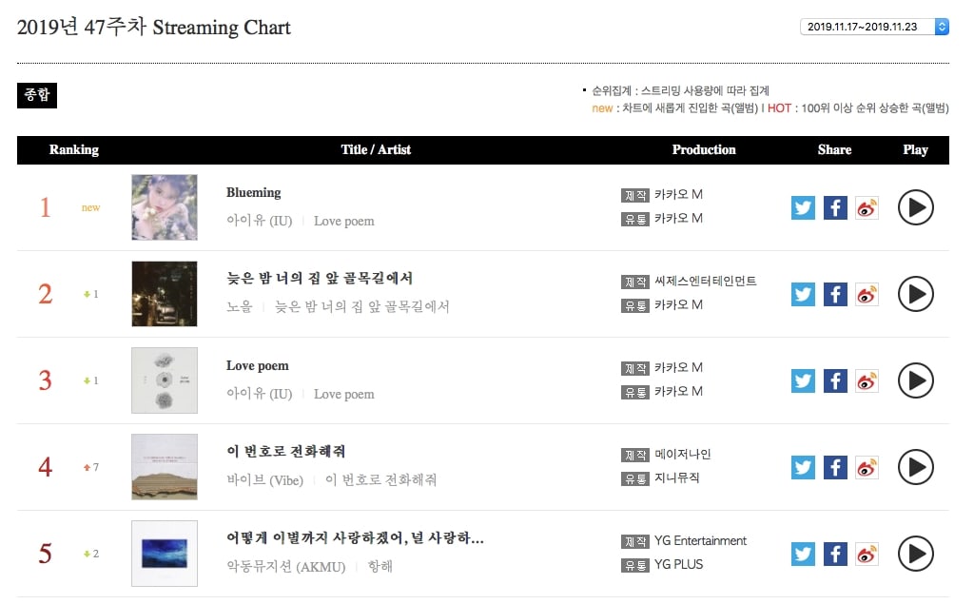Play the rank 5 AKMU song

point(916,554)
